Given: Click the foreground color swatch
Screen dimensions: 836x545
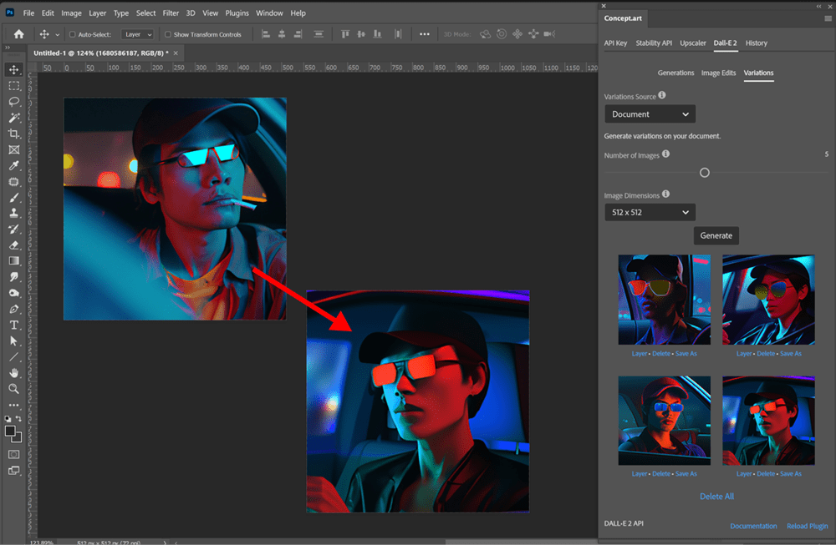Looking at the screenshot, I should [x=10, y=431].
